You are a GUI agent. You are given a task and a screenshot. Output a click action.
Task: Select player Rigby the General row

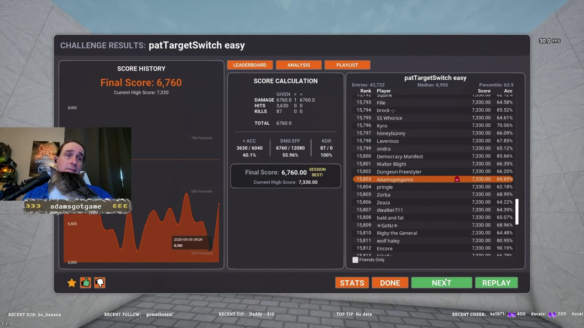[433, 233]
